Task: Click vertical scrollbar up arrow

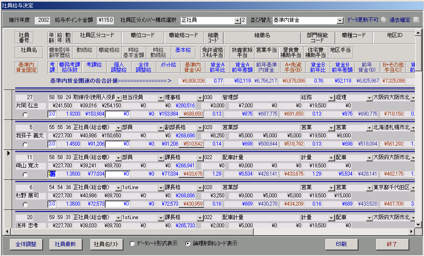Action: (418, 33)
